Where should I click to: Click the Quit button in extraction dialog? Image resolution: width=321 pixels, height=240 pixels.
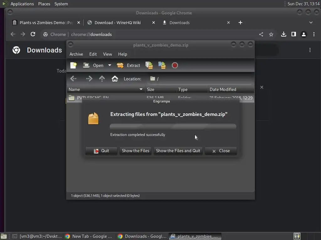(x=101, y=151)
